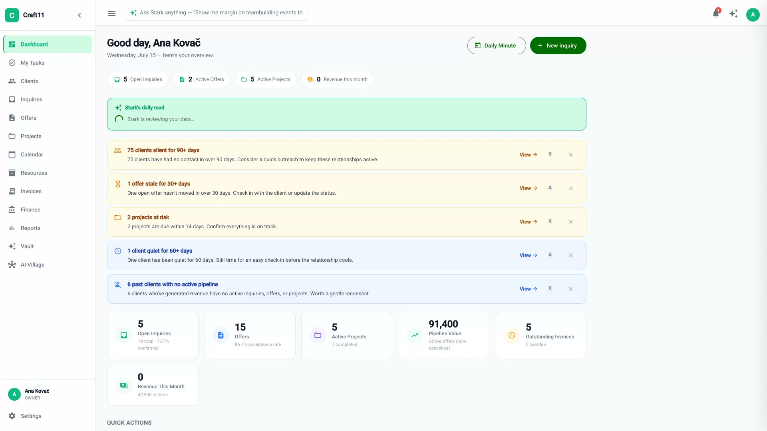Collapse the sidebar with the chevron
This screenshot has width=767, height=431.
[x=79, y=15]
